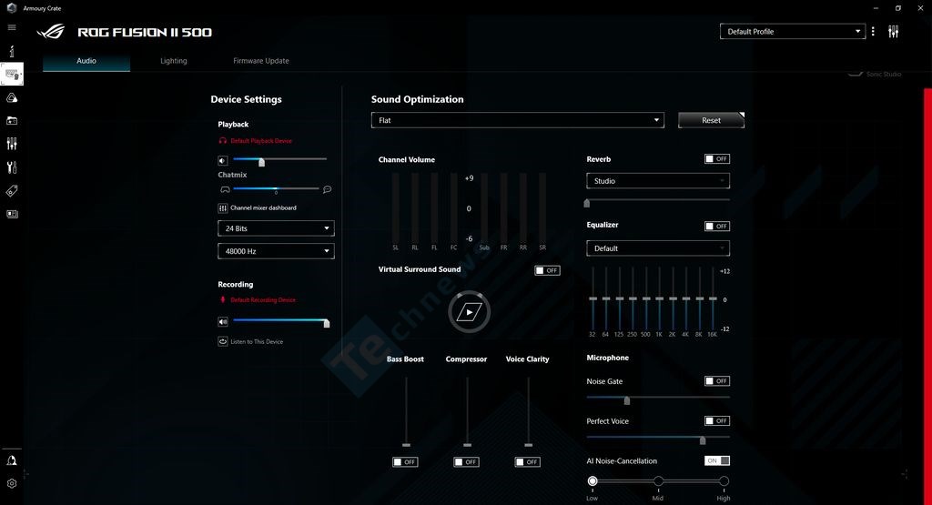Click the playback volume slider handle
Screen dimensions: 932x505
[x=261, y=162]
